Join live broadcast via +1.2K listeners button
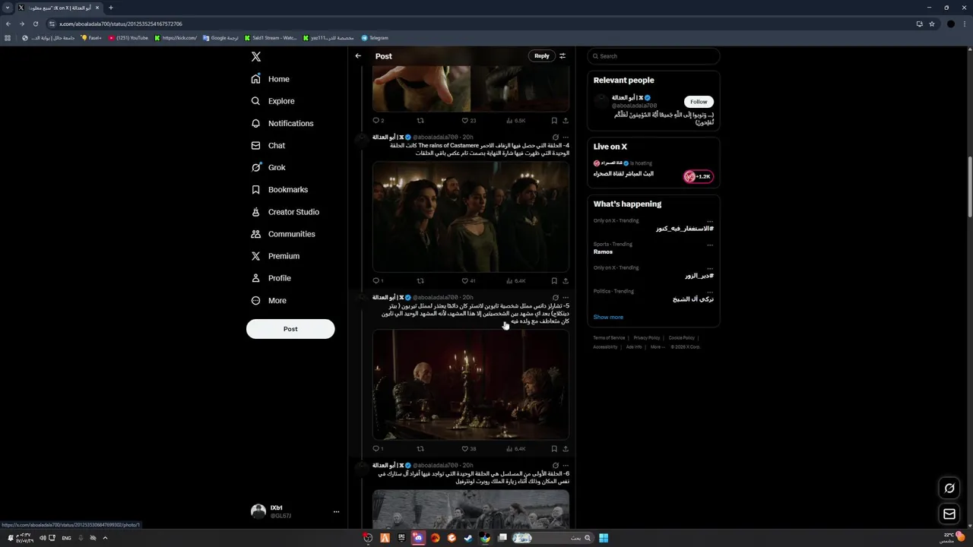 [x=698, y=176]
